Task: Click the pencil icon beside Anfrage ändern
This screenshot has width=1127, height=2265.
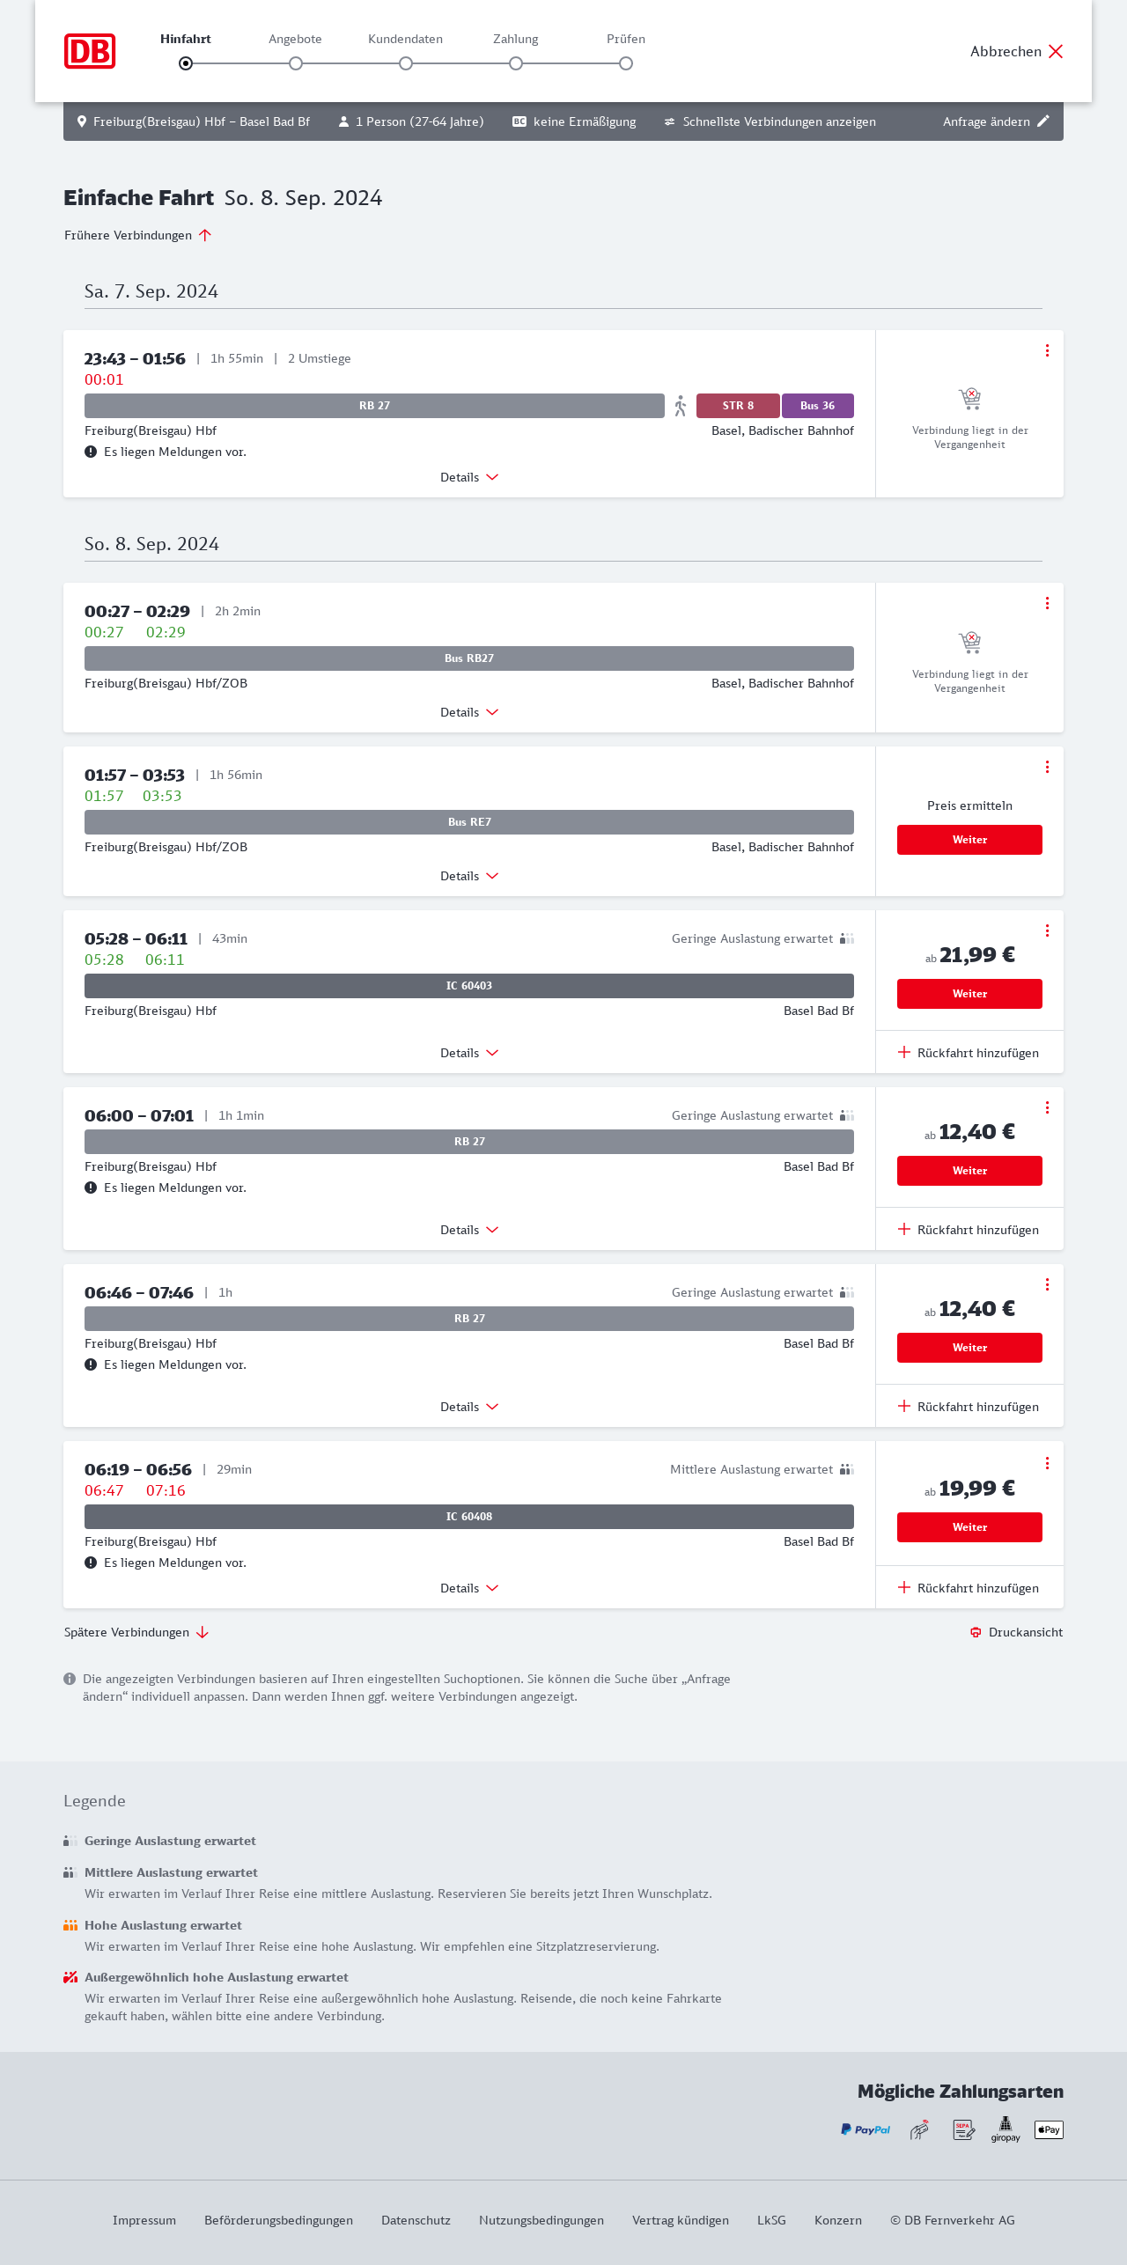Action: click(x=1043, y=121)
